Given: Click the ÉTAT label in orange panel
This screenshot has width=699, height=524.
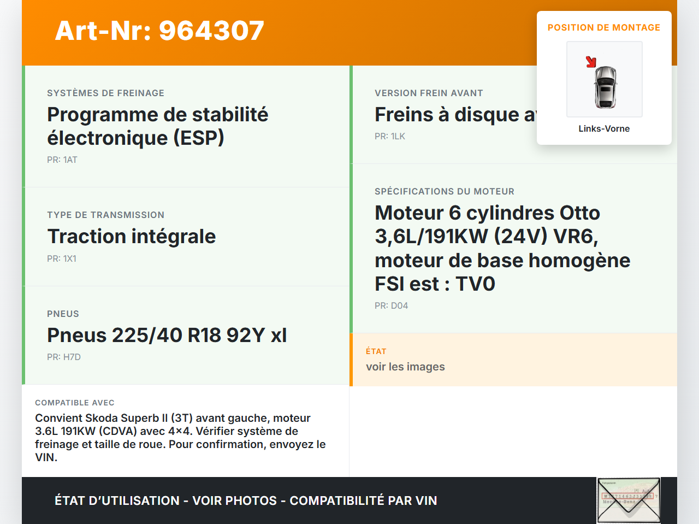Looking at the screenshot, I should coord(376,351).
